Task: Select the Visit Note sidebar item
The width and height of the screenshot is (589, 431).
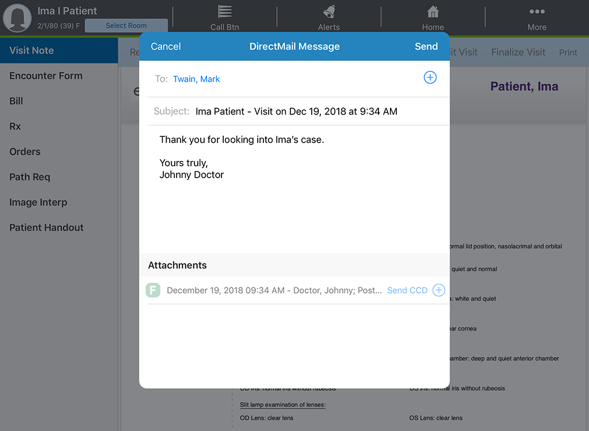Action: (x=59, y=51)
